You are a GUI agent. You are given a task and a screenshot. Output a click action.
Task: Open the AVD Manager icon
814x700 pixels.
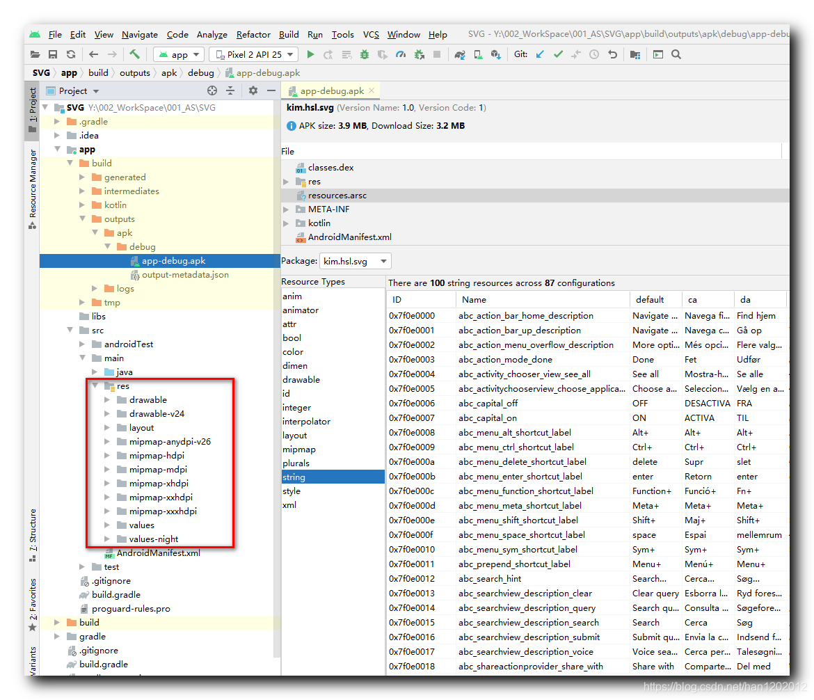(478, 54)
